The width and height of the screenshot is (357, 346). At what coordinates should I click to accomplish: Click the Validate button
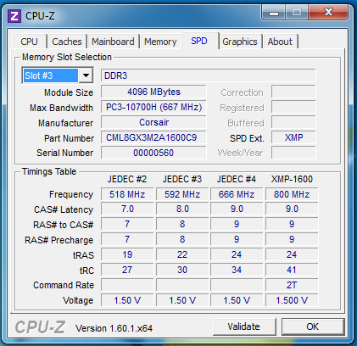(x=244, y=326)
